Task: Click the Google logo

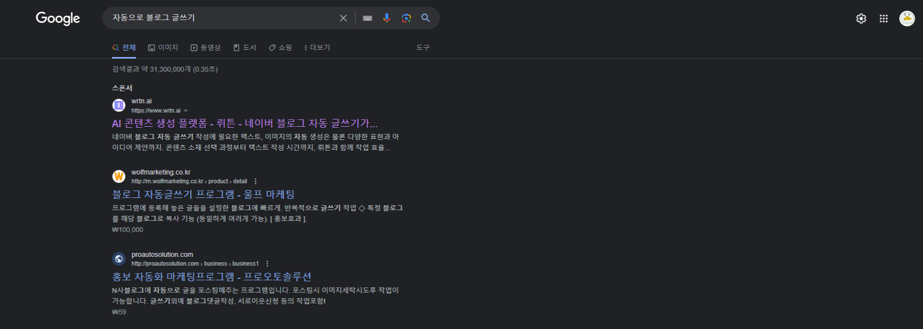Action: [58, 18]
